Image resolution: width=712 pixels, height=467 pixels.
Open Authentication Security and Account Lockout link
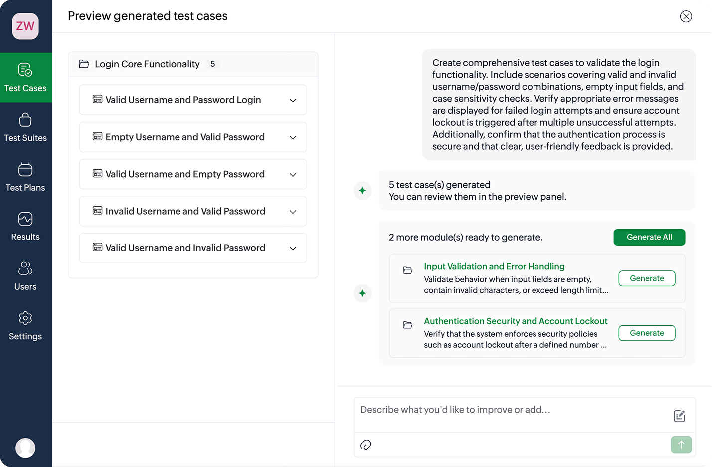pos(516,321)
